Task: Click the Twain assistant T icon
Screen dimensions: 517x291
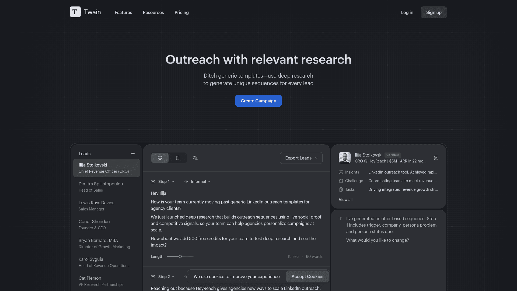Action: [x=340, y=219]
